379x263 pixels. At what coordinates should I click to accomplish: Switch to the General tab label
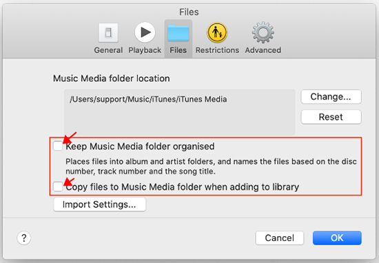click(108, 50)
